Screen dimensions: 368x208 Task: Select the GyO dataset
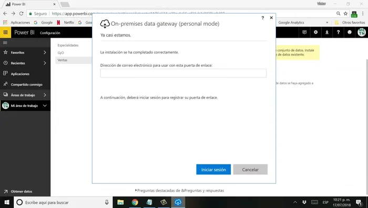(61, 52)
